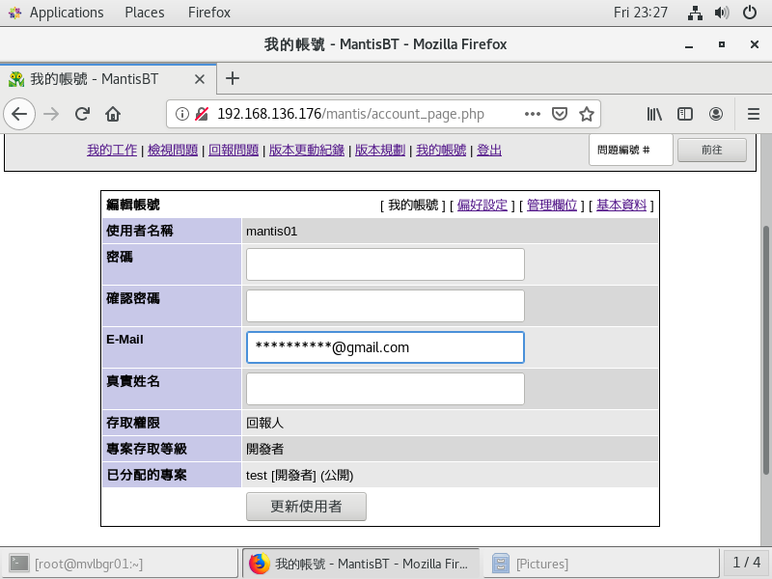Screen dimensions: 772x579
Task: Reload the current page
Action: tap(82, 114)
